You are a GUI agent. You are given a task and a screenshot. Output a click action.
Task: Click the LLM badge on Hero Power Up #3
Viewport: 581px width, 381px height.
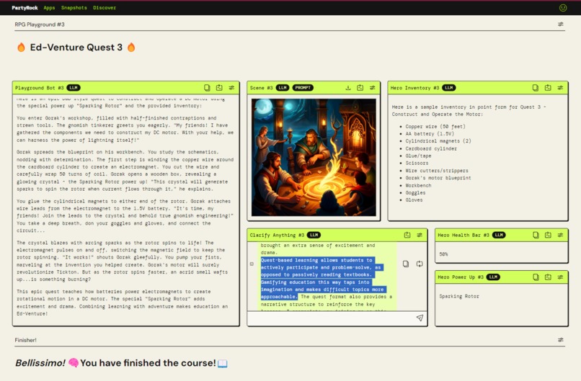tap(493, 277)
